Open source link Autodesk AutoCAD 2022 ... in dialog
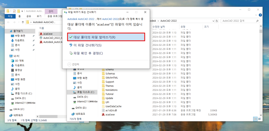This screenshot has width=269, height=131. tap(82, 19)
